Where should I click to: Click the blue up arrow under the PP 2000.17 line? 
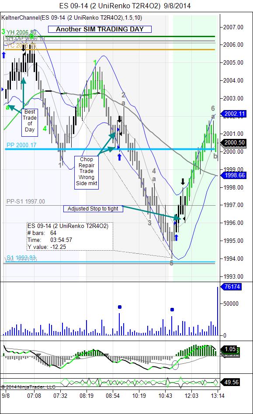coord(119,157)
